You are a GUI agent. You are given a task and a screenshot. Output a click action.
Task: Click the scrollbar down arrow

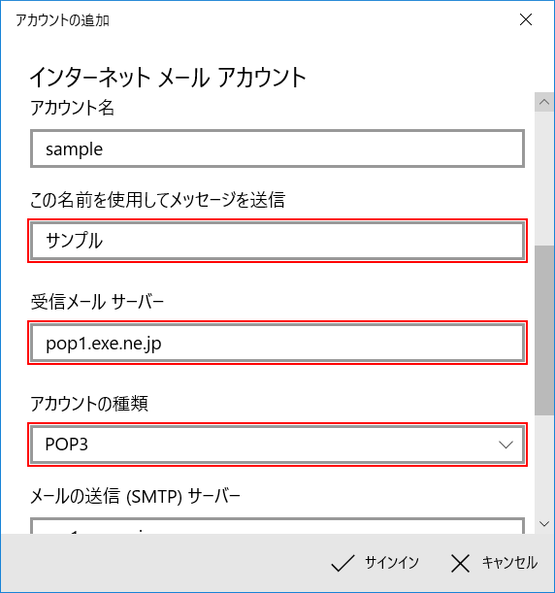click(544, 524)
